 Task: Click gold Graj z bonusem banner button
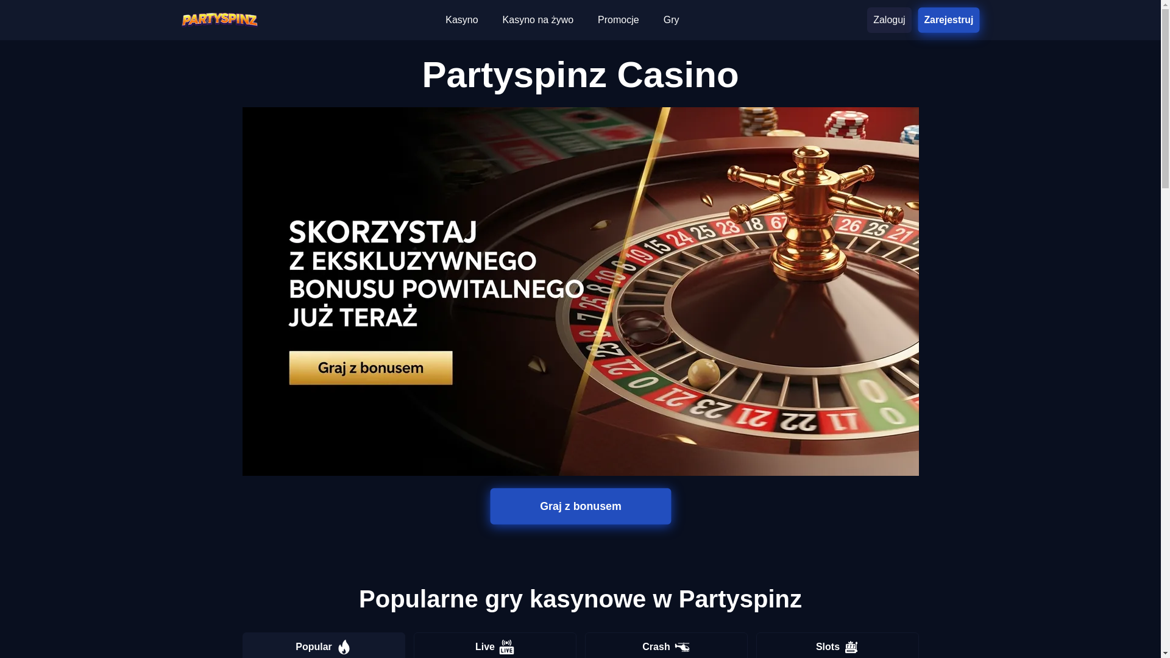370,368
